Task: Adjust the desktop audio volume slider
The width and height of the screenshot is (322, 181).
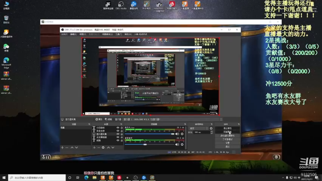Action: pos(149,144)
